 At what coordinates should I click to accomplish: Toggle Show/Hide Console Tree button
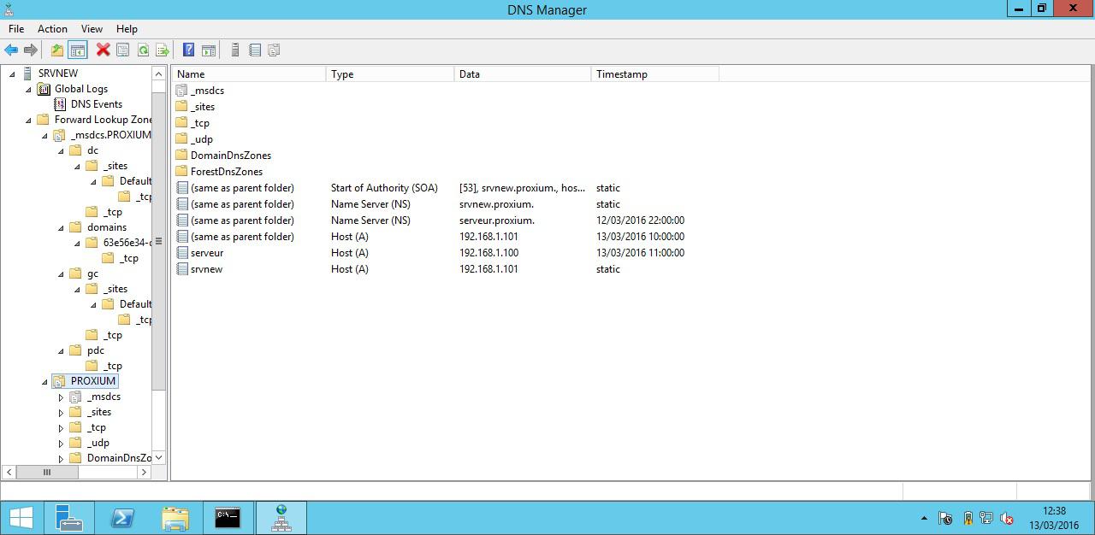coord(77,50)
